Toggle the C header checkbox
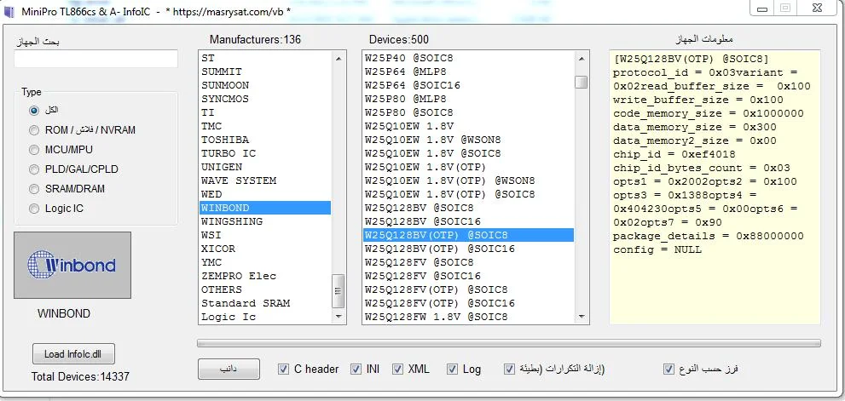The image size is (845, 401). tap(283, 369)
